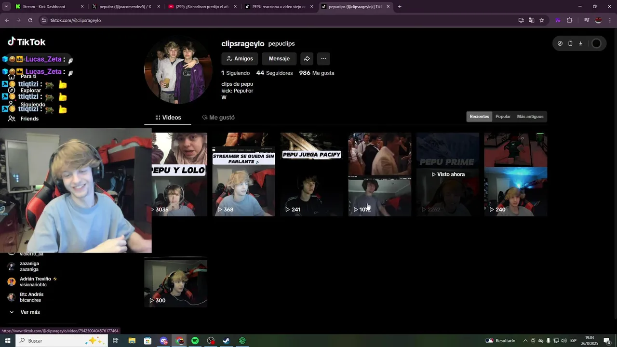Open a new browser tab
The height and width of the screenshot is (347, 617).
400,7
